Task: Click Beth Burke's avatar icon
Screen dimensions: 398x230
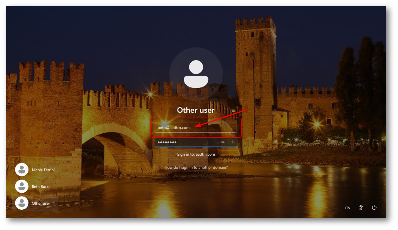Action: point(22,187)
